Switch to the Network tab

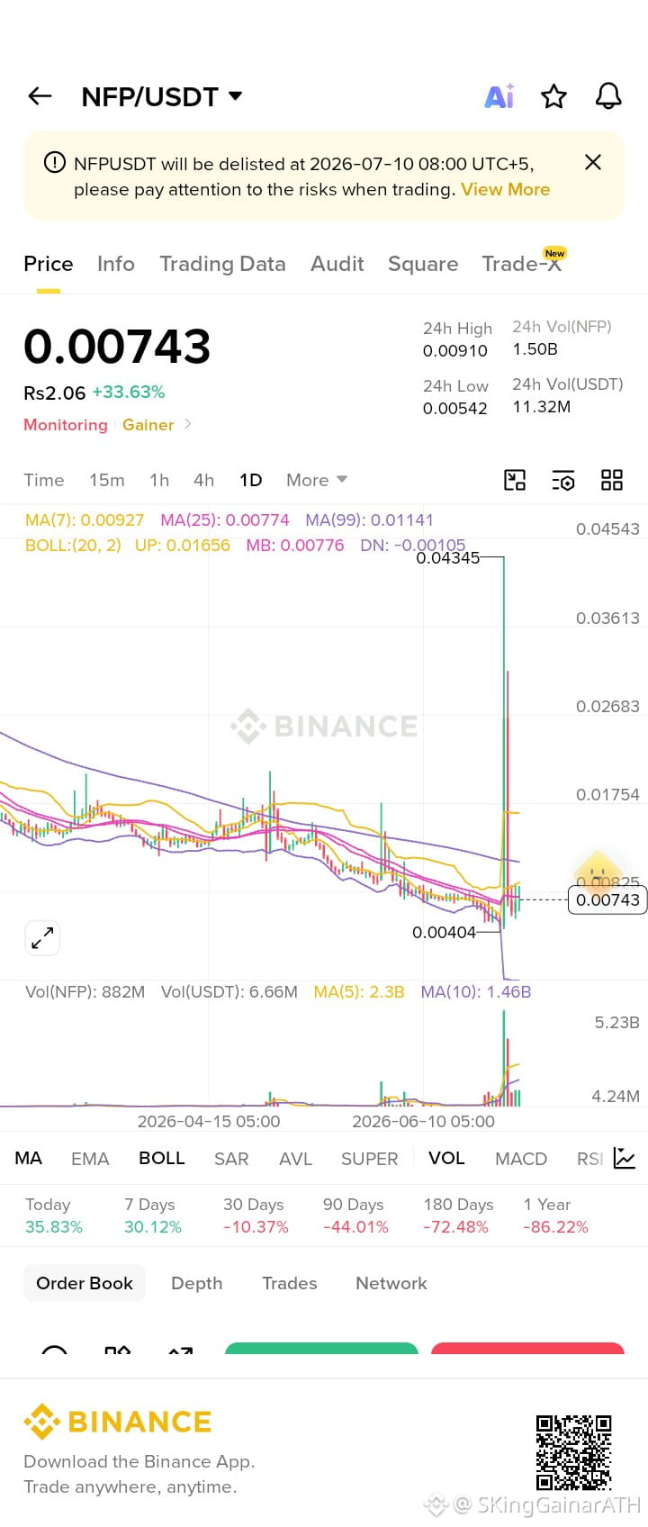[391, 1283]
